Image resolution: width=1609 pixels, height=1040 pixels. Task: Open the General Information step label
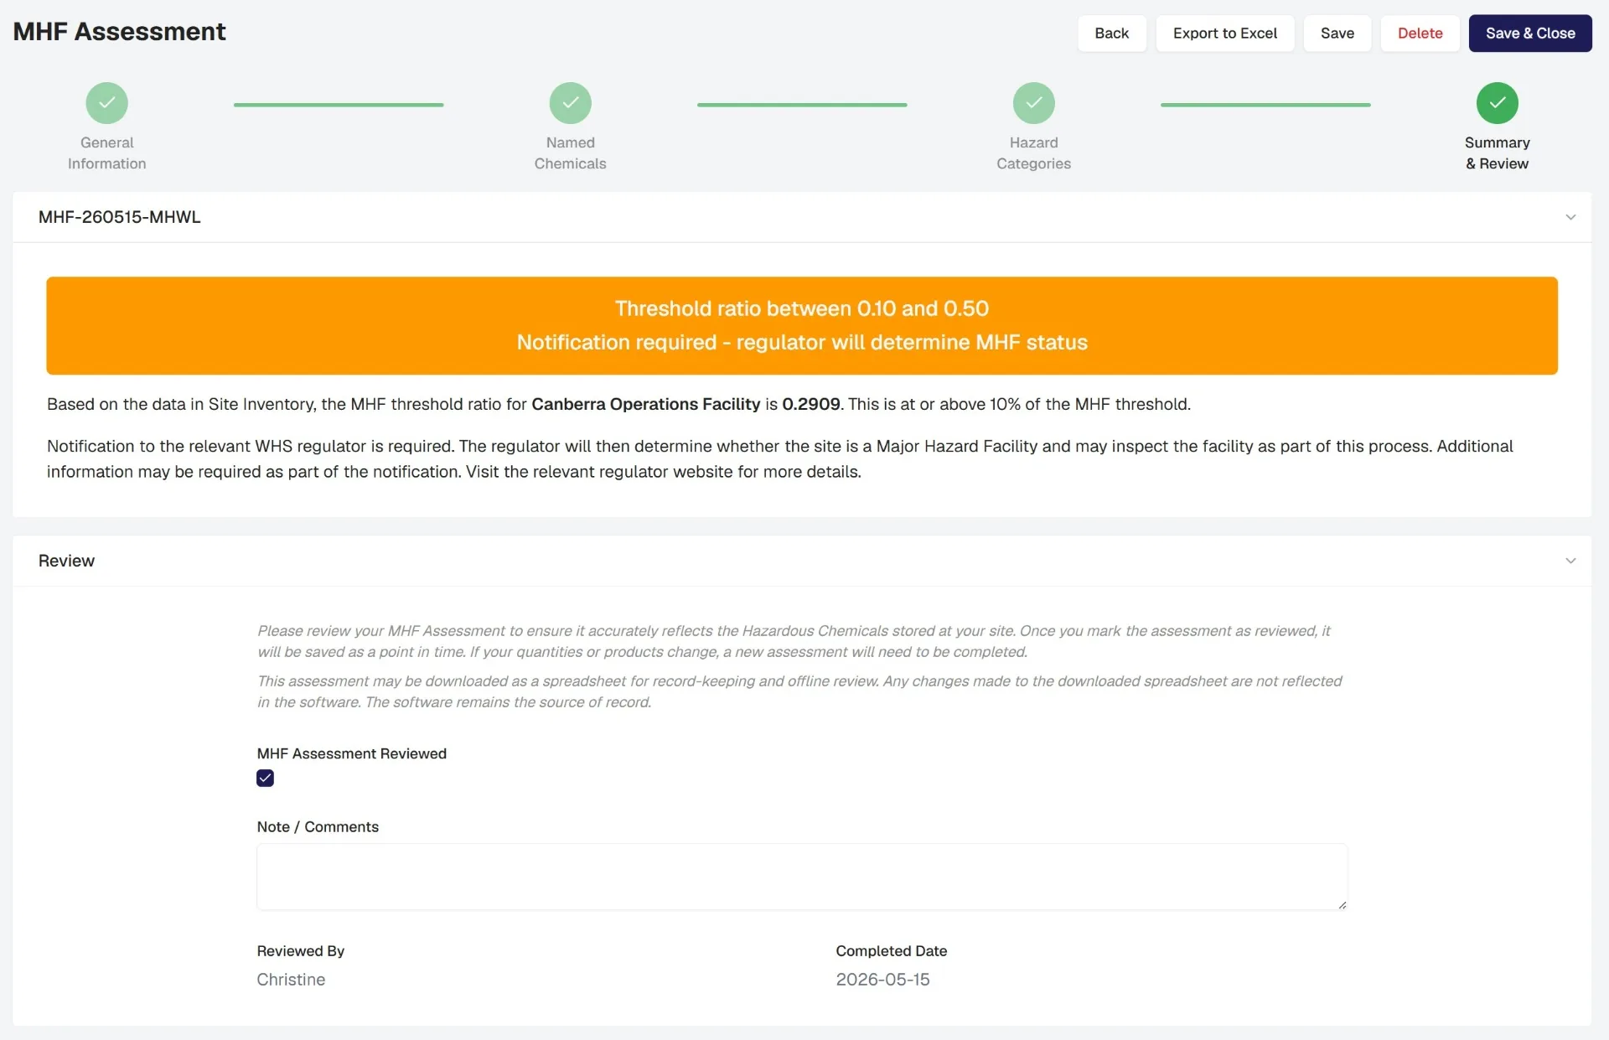tap(106, 153)
